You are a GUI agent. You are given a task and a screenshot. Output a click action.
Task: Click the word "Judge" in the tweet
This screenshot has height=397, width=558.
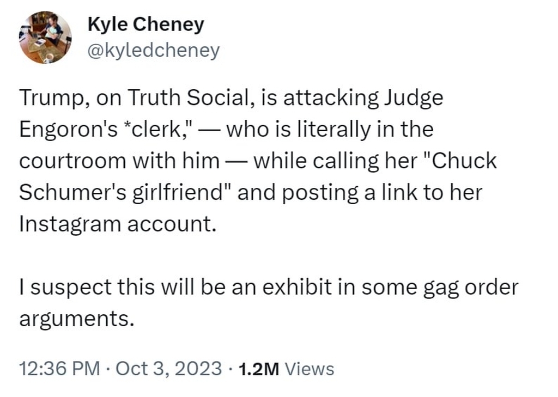tap(414, 98)
